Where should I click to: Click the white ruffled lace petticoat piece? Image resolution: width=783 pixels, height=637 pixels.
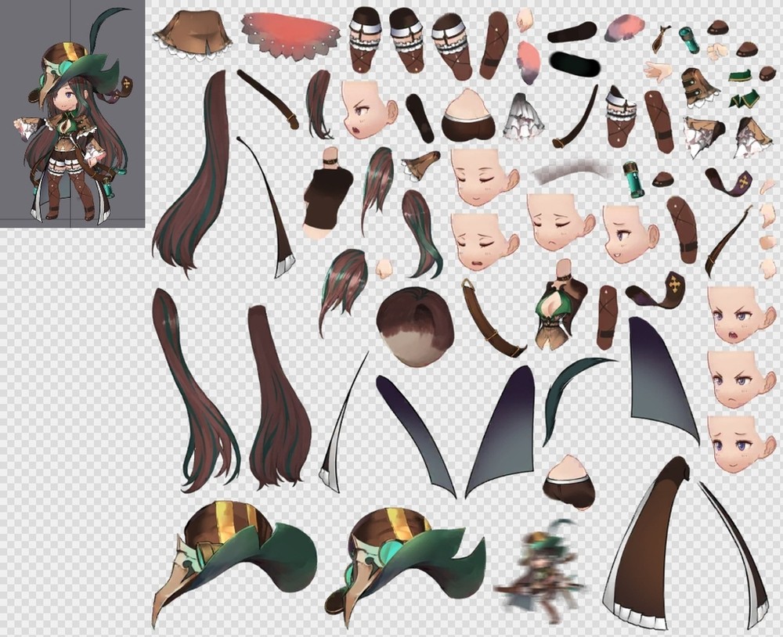click(x=522, y=116)
